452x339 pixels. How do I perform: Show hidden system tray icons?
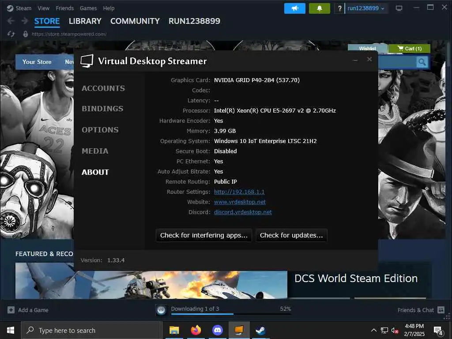click(x=373, y=330)
